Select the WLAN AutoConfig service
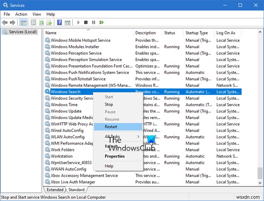 pyautogui.click(x=68, y=137)
